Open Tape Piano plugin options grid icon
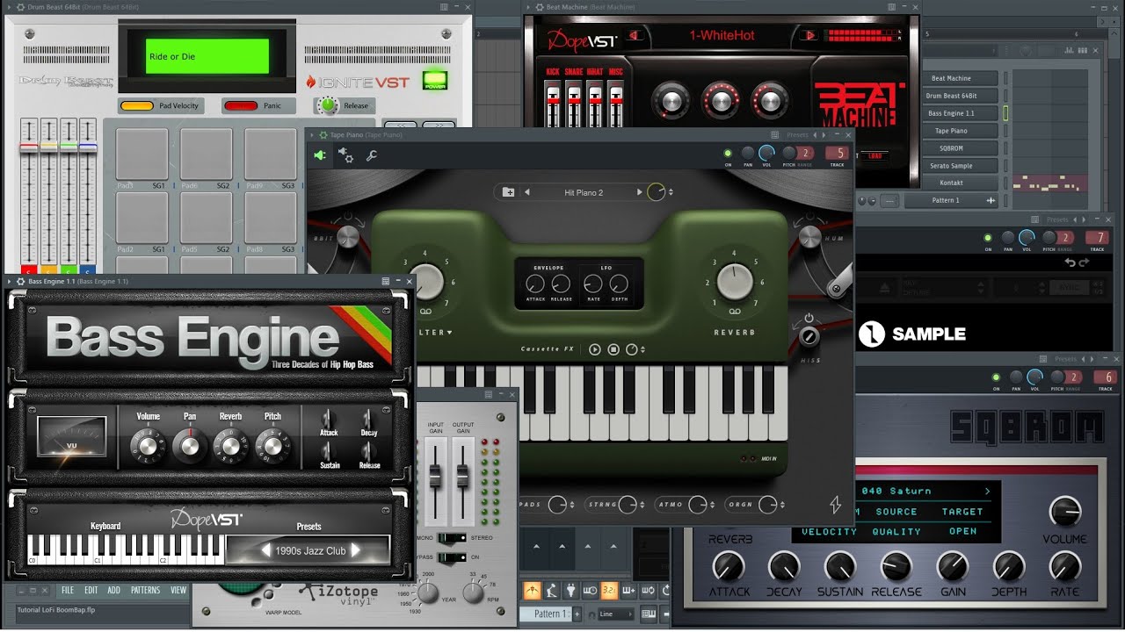 point(775,135)
